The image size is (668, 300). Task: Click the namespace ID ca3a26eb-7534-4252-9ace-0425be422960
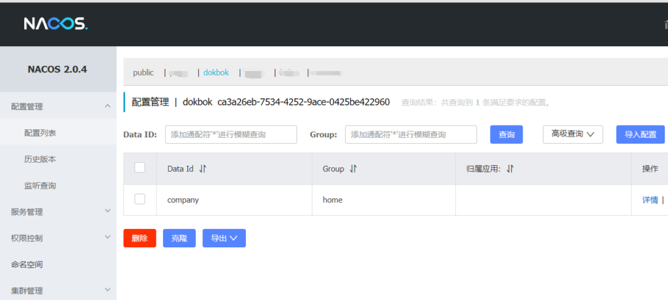[x=303, y=102]
